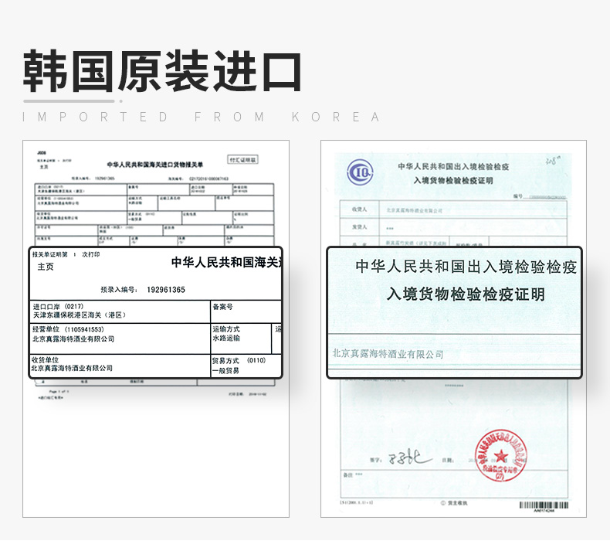Open the customs declaration document thumbnail
The image size is (610, 541).
pos(156,328)
